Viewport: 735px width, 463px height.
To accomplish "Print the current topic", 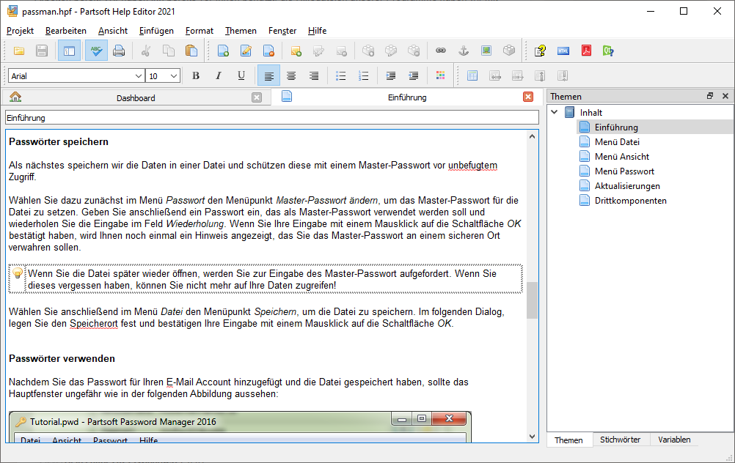I will pos(119,51).
